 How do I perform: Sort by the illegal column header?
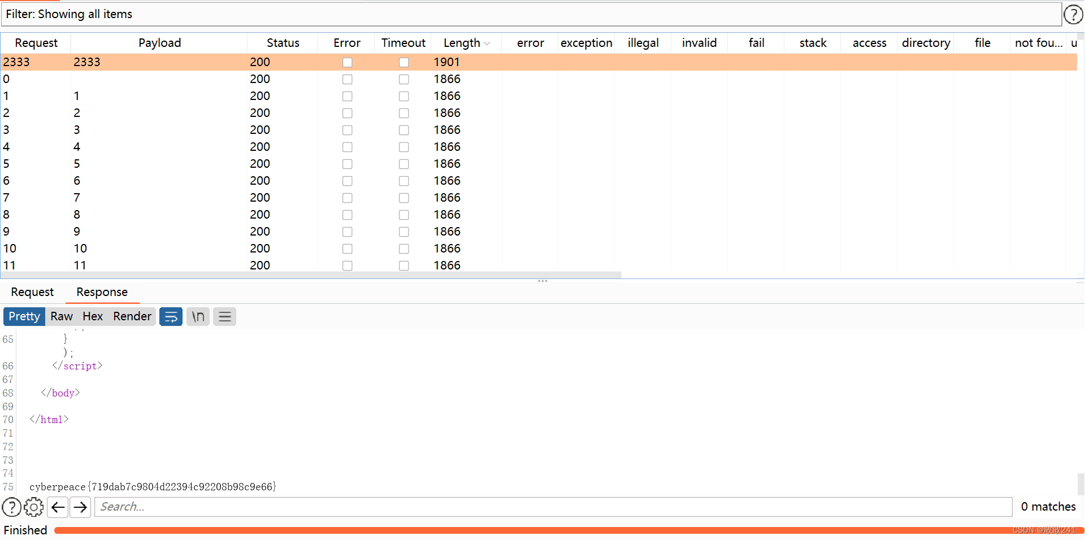point(643,43)
